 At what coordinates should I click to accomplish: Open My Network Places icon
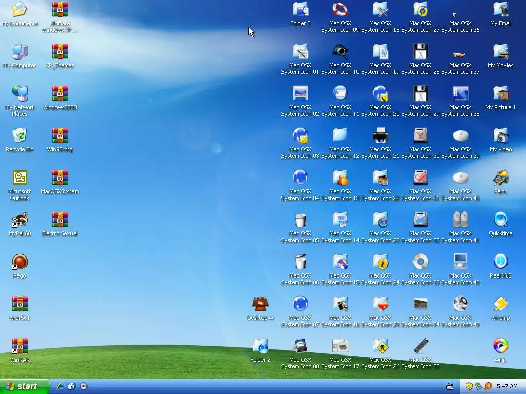20,93
